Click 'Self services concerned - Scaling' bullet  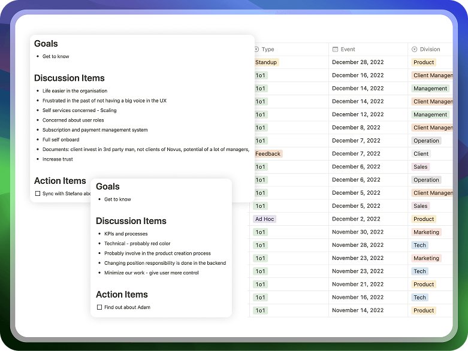tap(79, 110)
